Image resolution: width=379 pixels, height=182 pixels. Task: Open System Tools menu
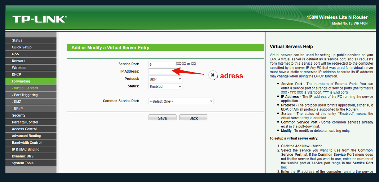(x=31, y=163)
